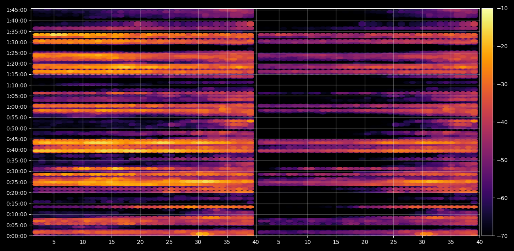
Task: Select the 1:05:00 tick label
Action: [x=17, y=96]
